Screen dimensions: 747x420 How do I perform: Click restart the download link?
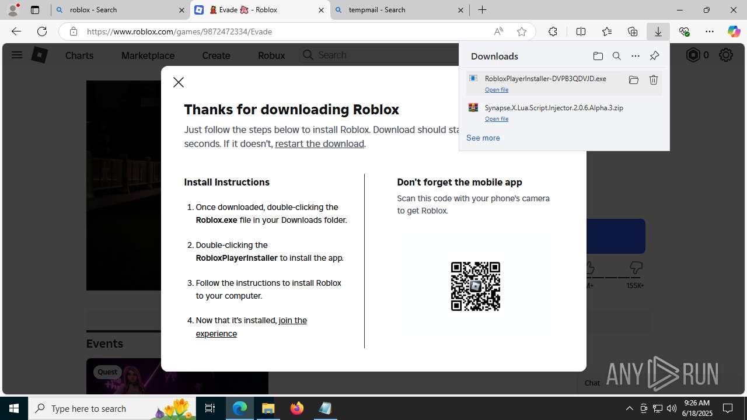tap(320, 143)
